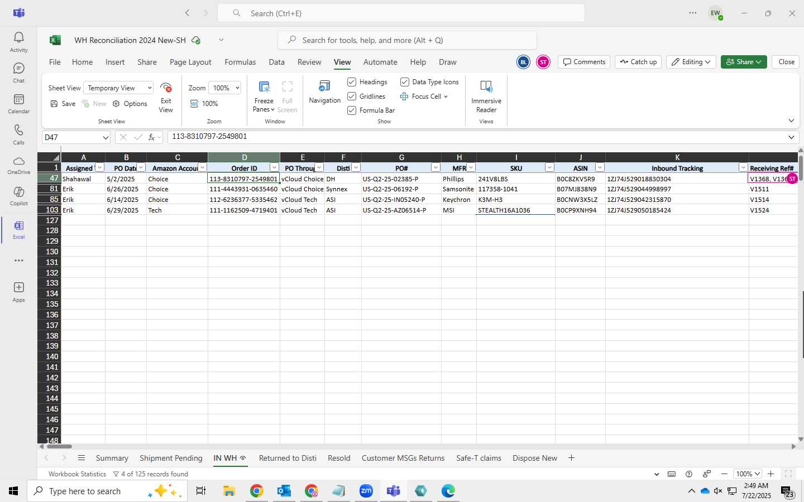
Task: Open Calendar in Teams sidebar
Action: (18, 103)
